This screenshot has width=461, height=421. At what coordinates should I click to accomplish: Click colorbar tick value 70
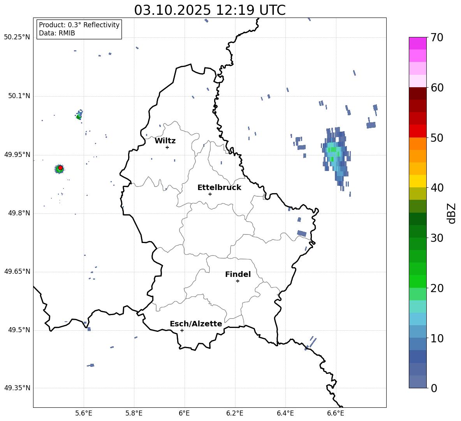(437, 37)
